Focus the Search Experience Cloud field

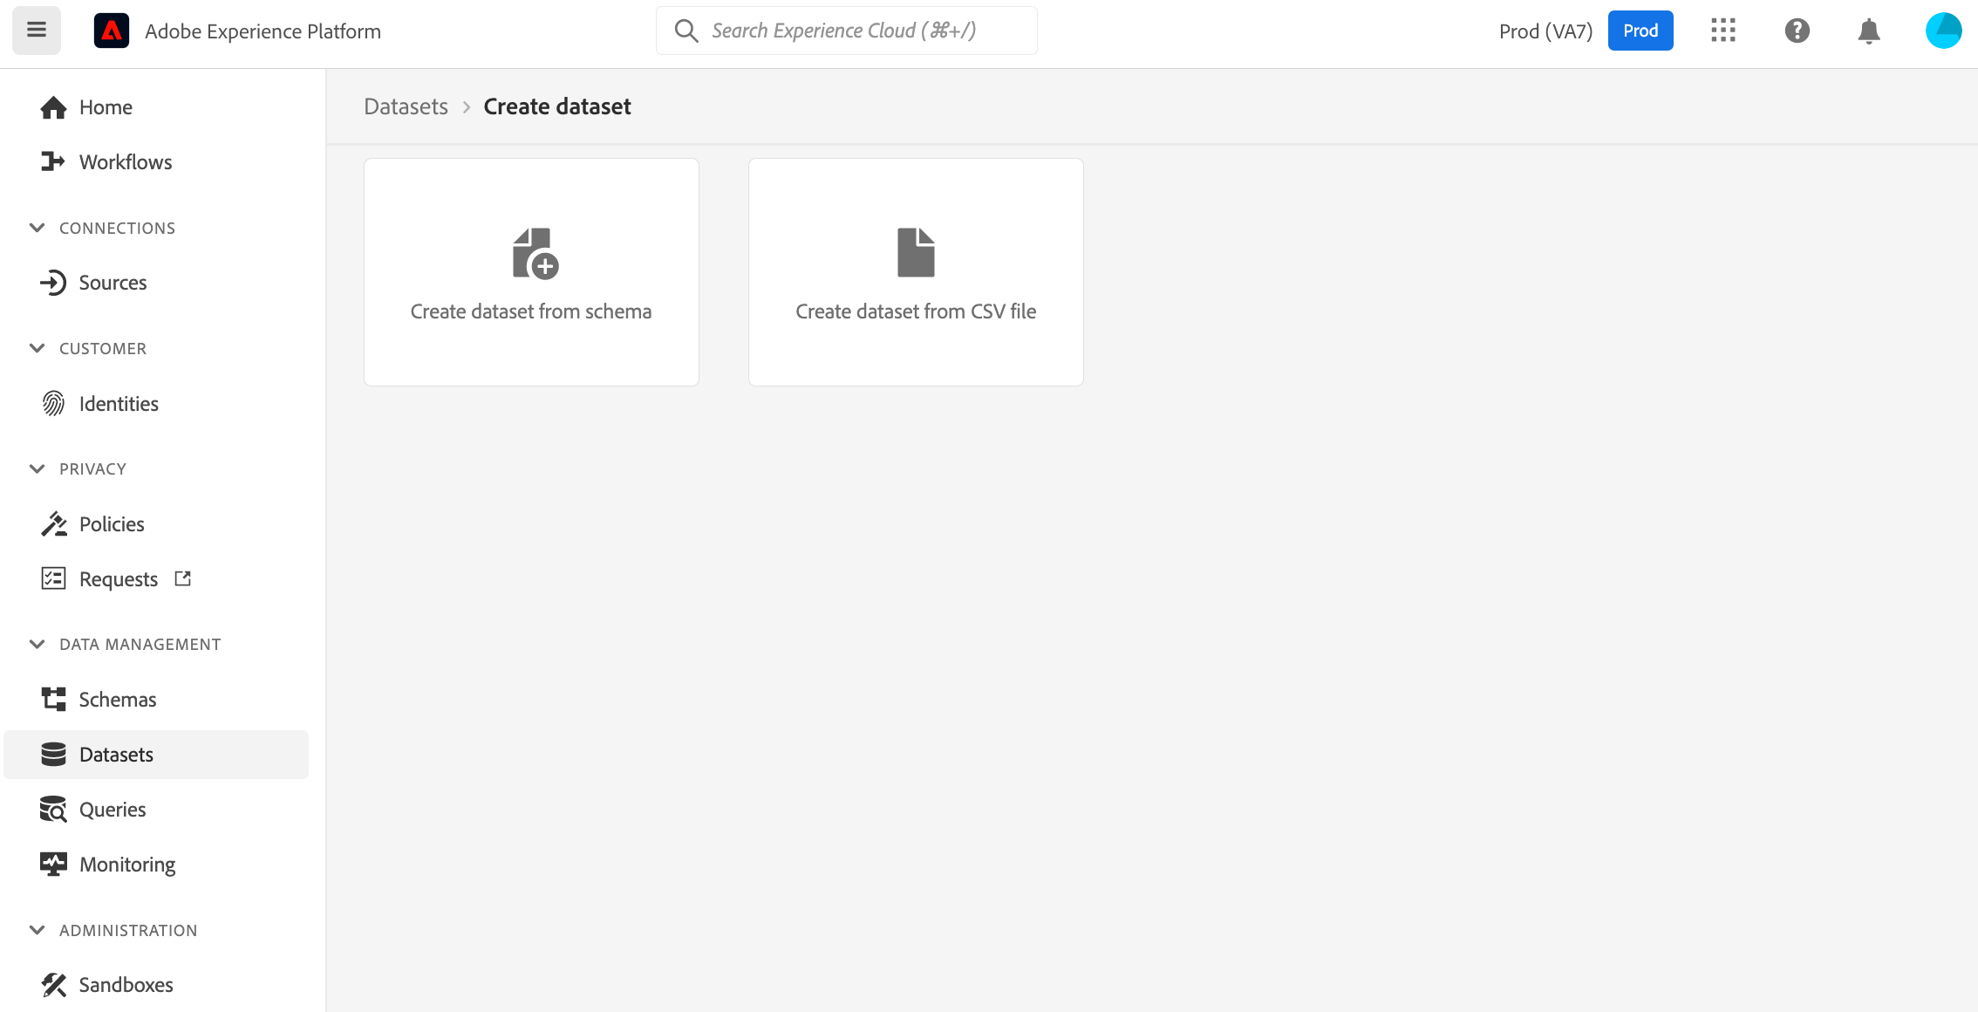click(x=847, y=31)
